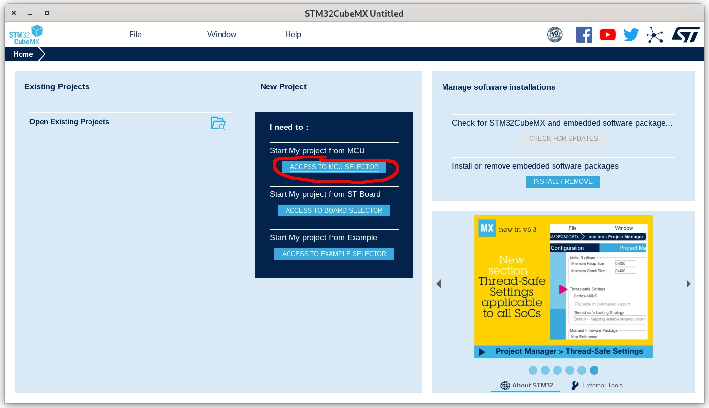Click the "STM32CubeMX Untitled" window title
This screenshot has height=408, width=709.
(x=354, y=13)
